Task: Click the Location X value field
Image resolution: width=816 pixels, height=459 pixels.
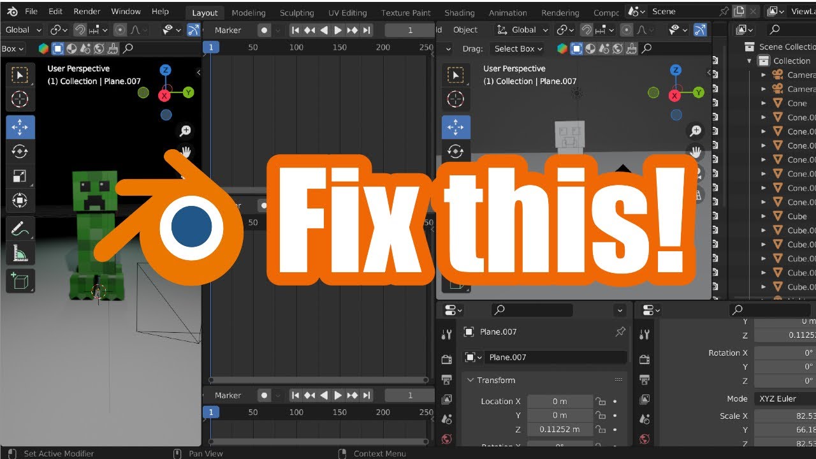Action: (x=560, y=401)
